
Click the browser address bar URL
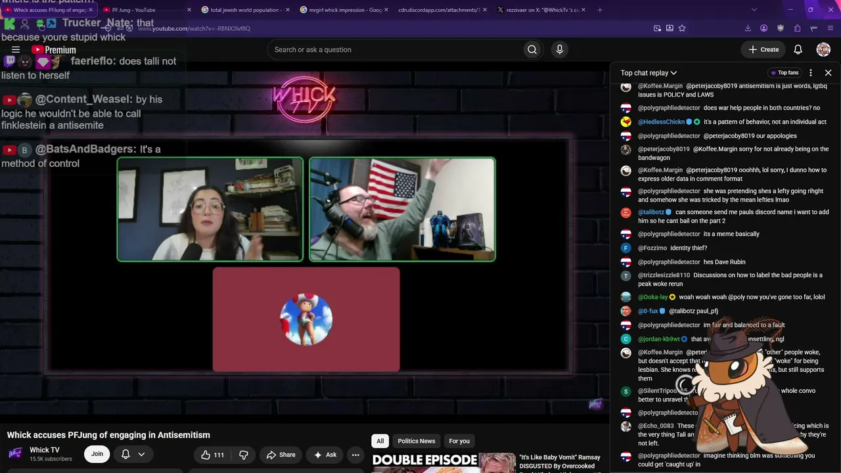pos(194,28)
